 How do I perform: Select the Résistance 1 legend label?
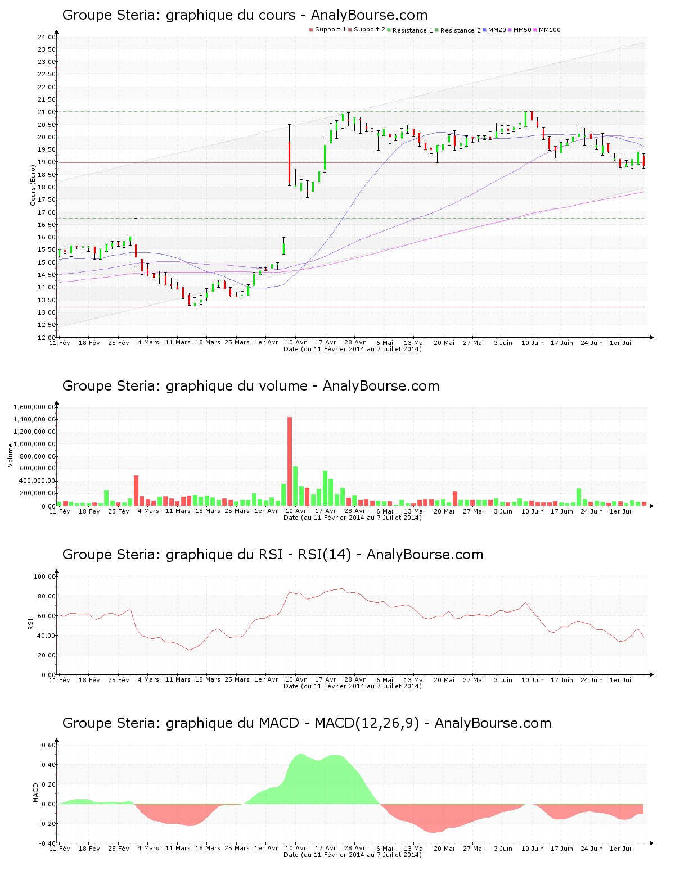click(x=413, y=30)
